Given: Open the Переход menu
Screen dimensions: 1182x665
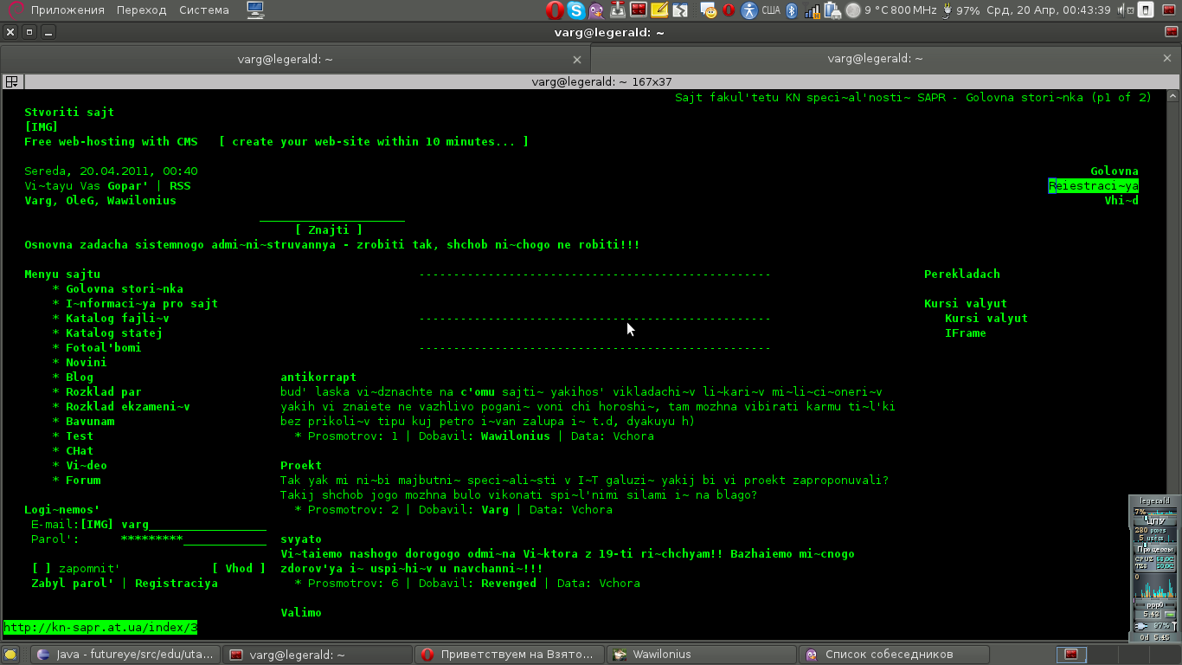Looking at the screenshot, I should tap(141, 10).
